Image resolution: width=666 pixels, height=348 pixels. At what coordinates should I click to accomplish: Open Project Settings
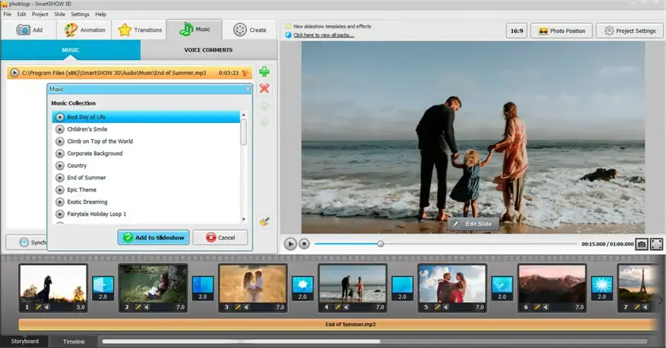(630, 31)
